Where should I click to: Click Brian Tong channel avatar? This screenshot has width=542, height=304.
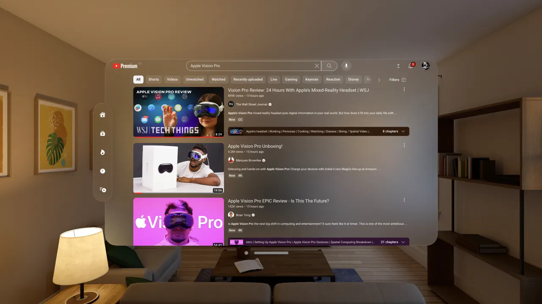tap(231, 215)
